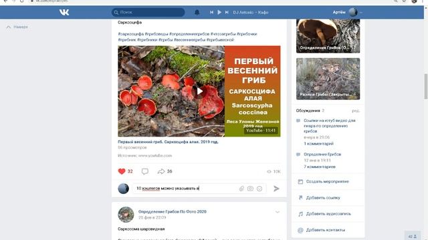Open the www.youtube.com source link
The height and width of the screenshot is (240, 428).
pos(155,155)
